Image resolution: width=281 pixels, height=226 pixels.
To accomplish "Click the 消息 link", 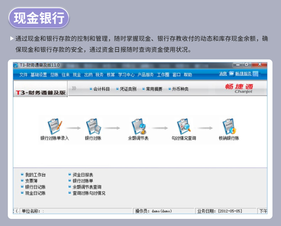I will coord(223,74).
